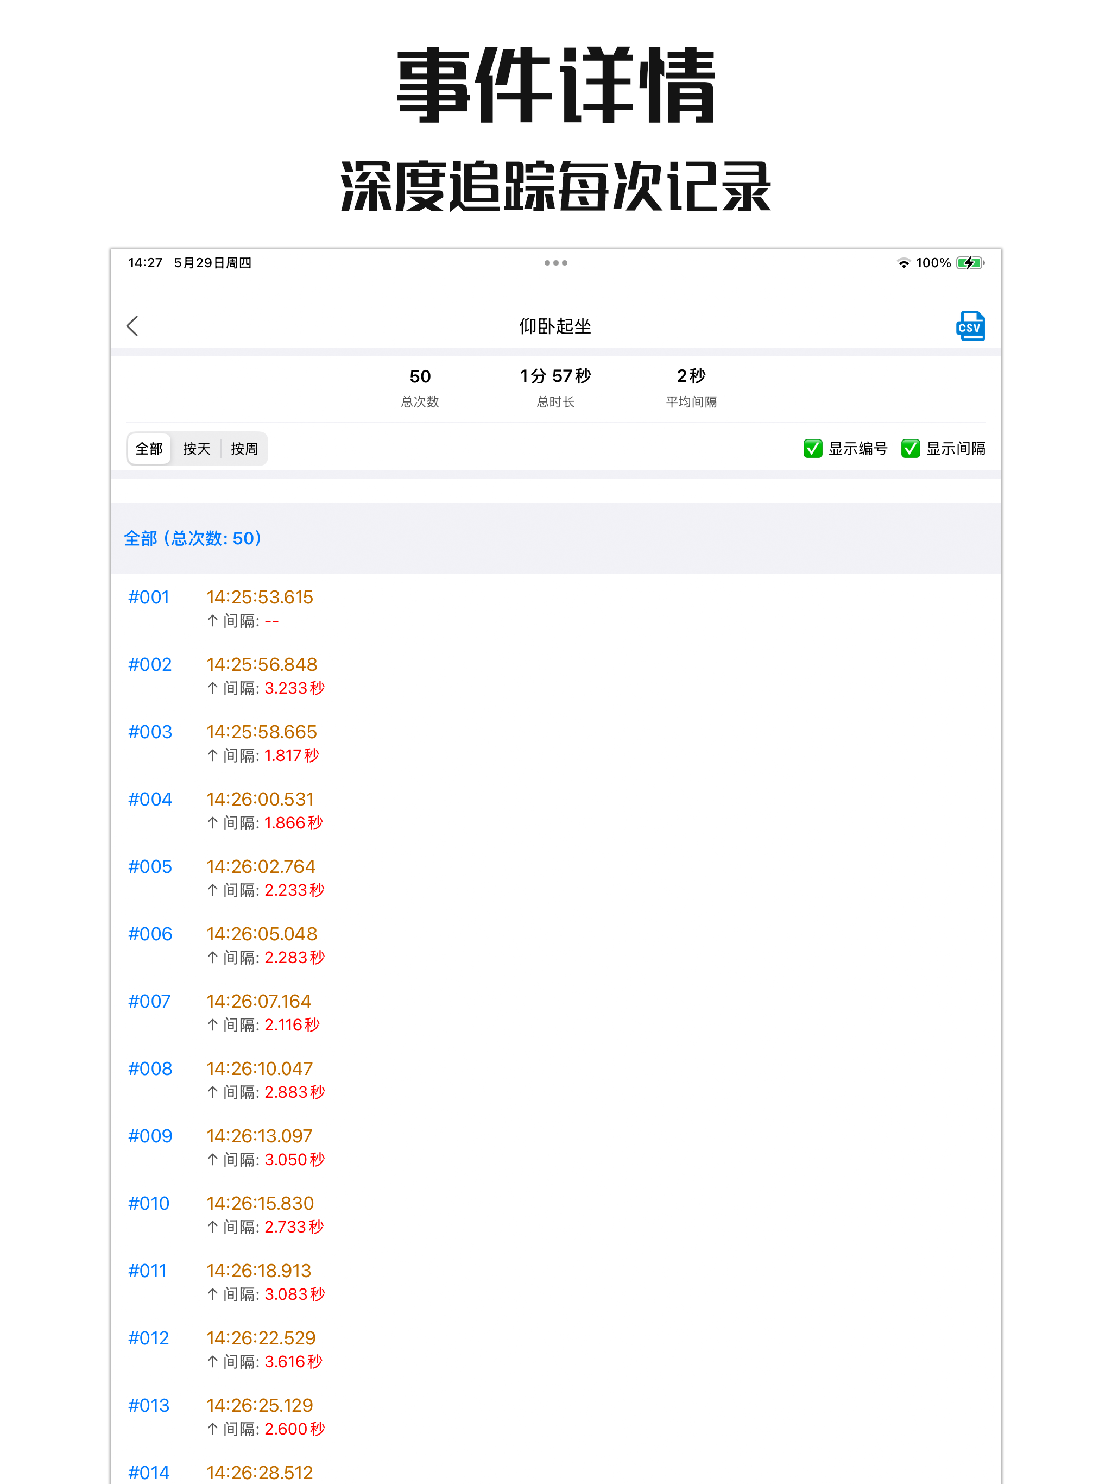Viewport: 1112px width, 1484px height.
Task: Tap the status bar clock 14:27
Action: [145, 263]
